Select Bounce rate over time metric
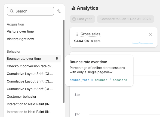This screenshot has height=117, width=160. pos(33,59)
